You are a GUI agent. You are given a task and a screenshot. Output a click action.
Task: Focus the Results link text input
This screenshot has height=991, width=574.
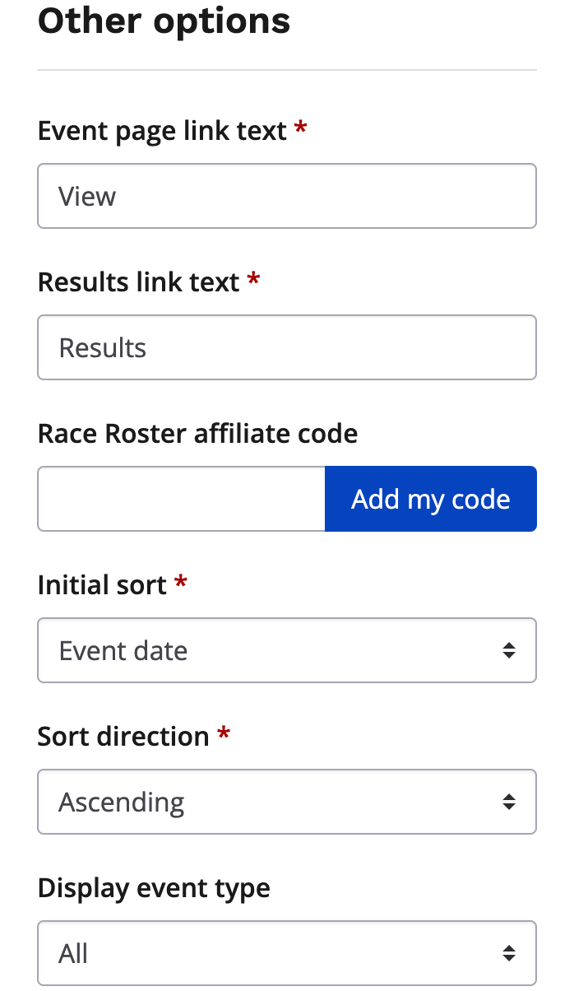[286, 347]
